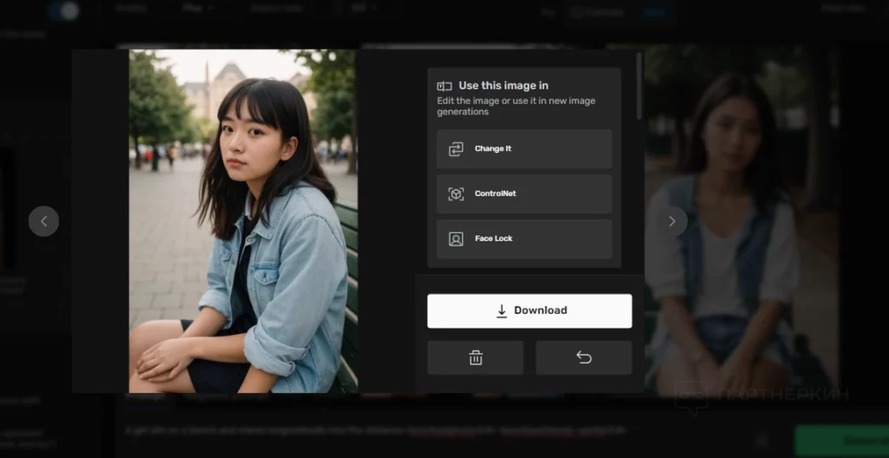Click the undo arrow button
This screenshot has height=458, width=889.
pos(583,357)
